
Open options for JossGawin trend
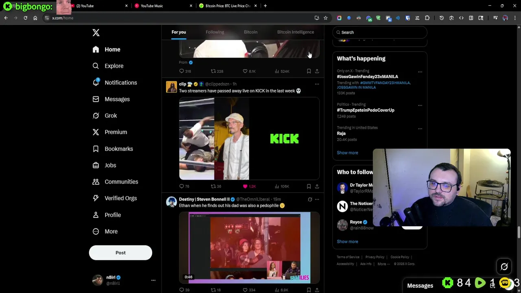tap(420, 72)
